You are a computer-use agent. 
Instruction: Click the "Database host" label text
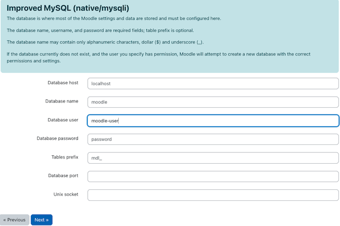(x=63, y=83)
